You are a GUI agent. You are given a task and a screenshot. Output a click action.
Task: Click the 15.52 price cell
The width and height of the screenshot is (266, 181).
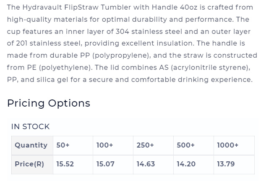(x=73, y=164)
